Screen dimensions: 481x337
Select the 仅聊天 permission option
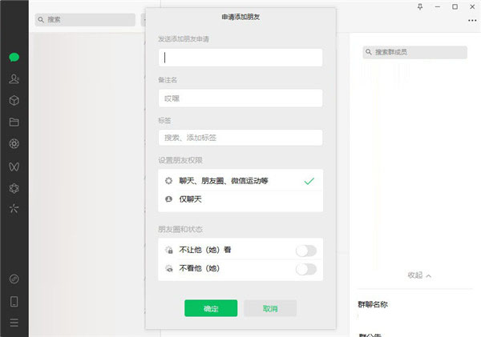coord(240,199)
